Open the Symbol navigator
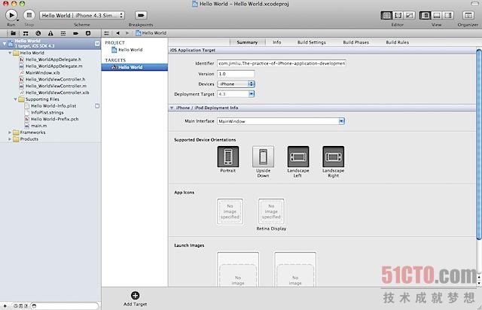 [26, 33]
